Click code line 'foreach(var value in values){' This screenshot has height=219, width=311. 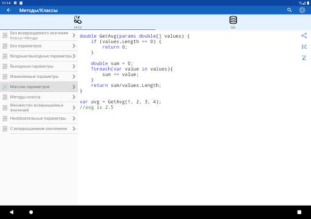click(132, 69)
